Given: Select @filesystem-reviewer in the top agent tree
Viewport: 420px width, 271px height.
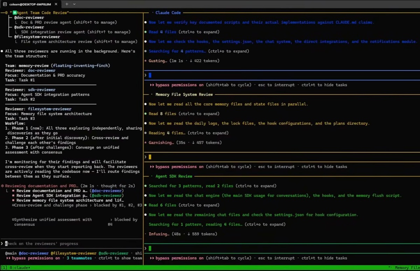Looking at the screenshot, I should [x=37, y=37].
